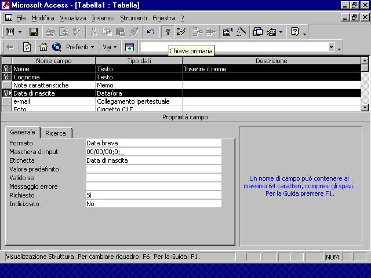371x278 pixels.
Task: Click the web toolbar refresh icon
Action: 27,47
